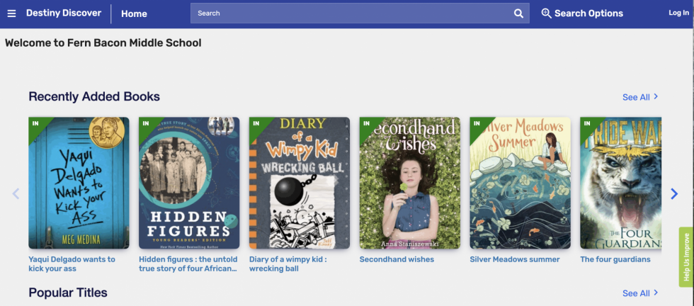Click the Search Options magnifier icon

[546, 13]
